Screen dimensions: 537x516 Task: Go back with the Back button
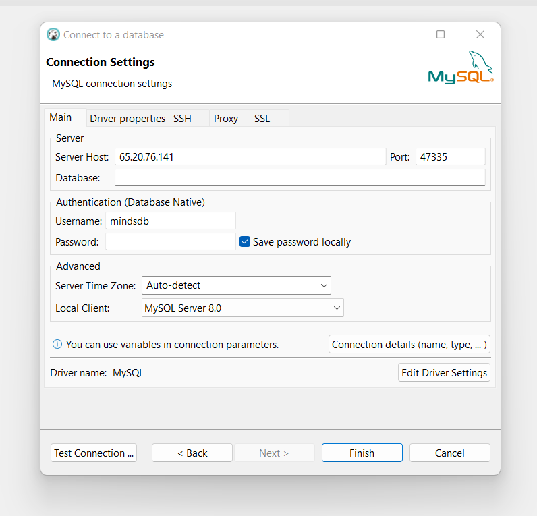(192, 453)
